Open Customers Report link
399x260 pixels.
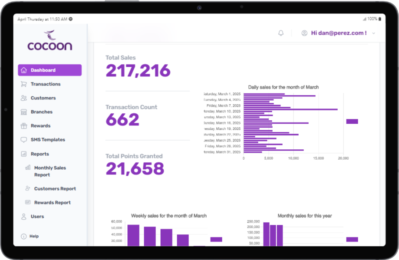pos(55,189)
